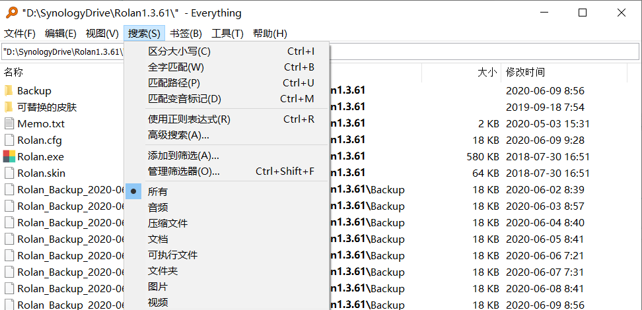Open 管理筛选器(O)... organize filters

click(x=227, y=171)
